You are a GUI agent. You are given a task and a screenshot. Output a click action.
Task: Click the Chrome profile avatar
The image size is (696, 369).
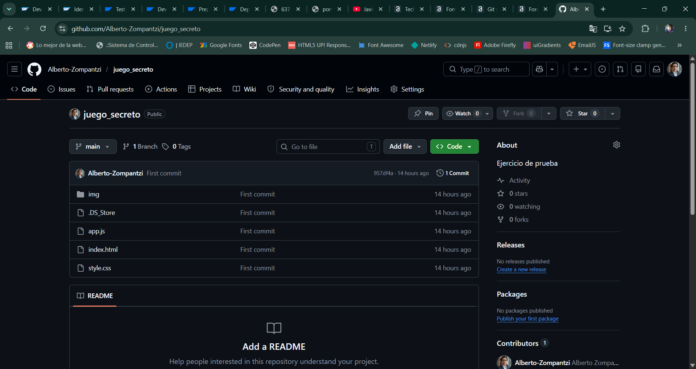point(669,29)
